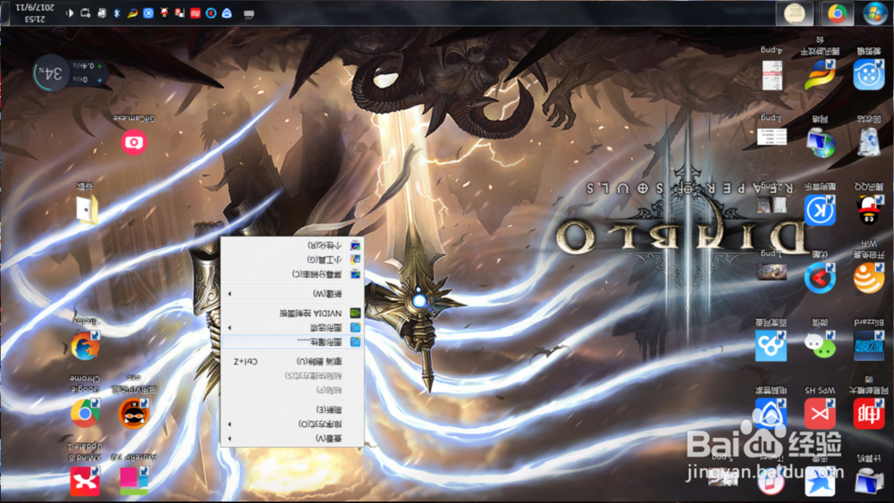The image size is (894, 503).
Task: Choose 撤消 删除(U) in the context menu
Action: [x=292, y=361]
